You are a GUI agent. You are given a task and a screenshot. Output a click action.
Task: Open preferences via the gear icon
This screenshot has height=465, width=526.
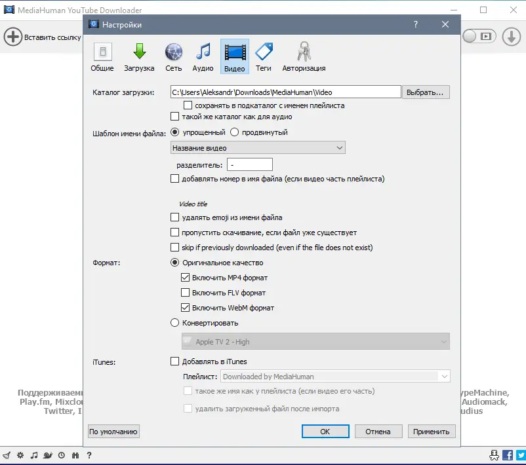20,455
